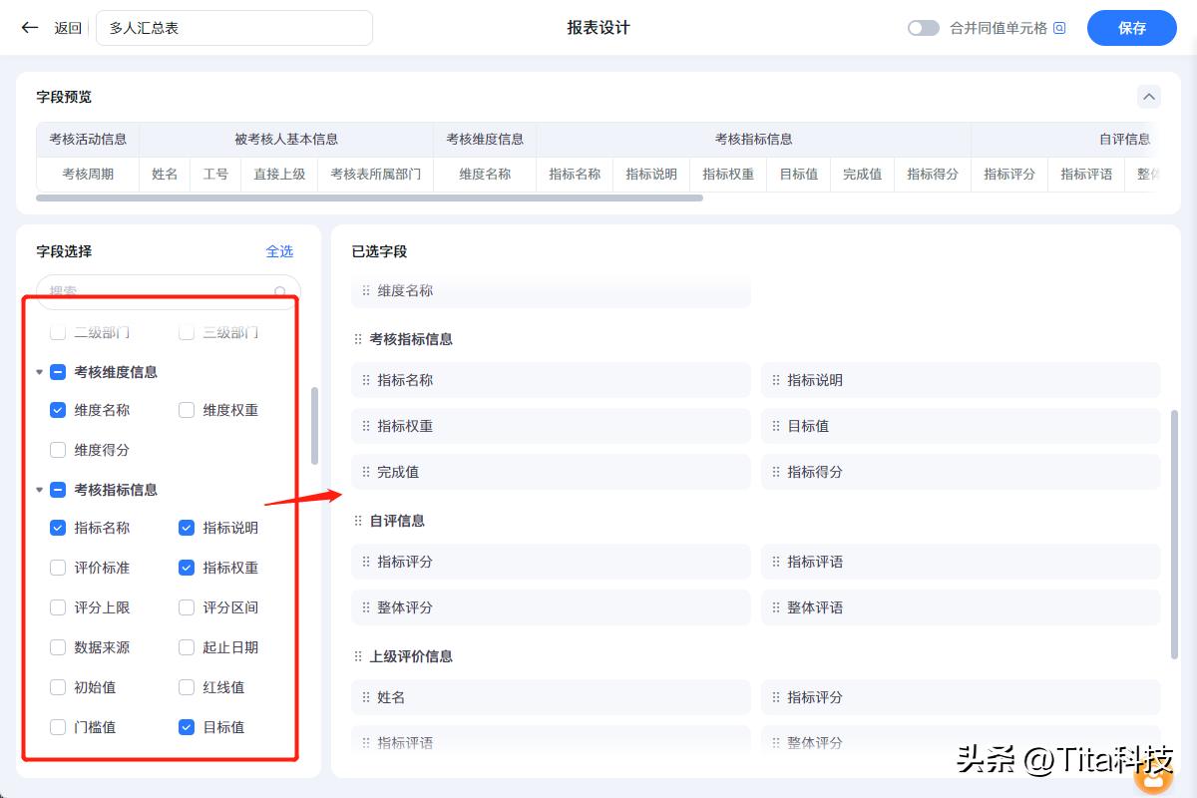Click the 全选 link
The image size is (1197, 798).
[279, 251]
